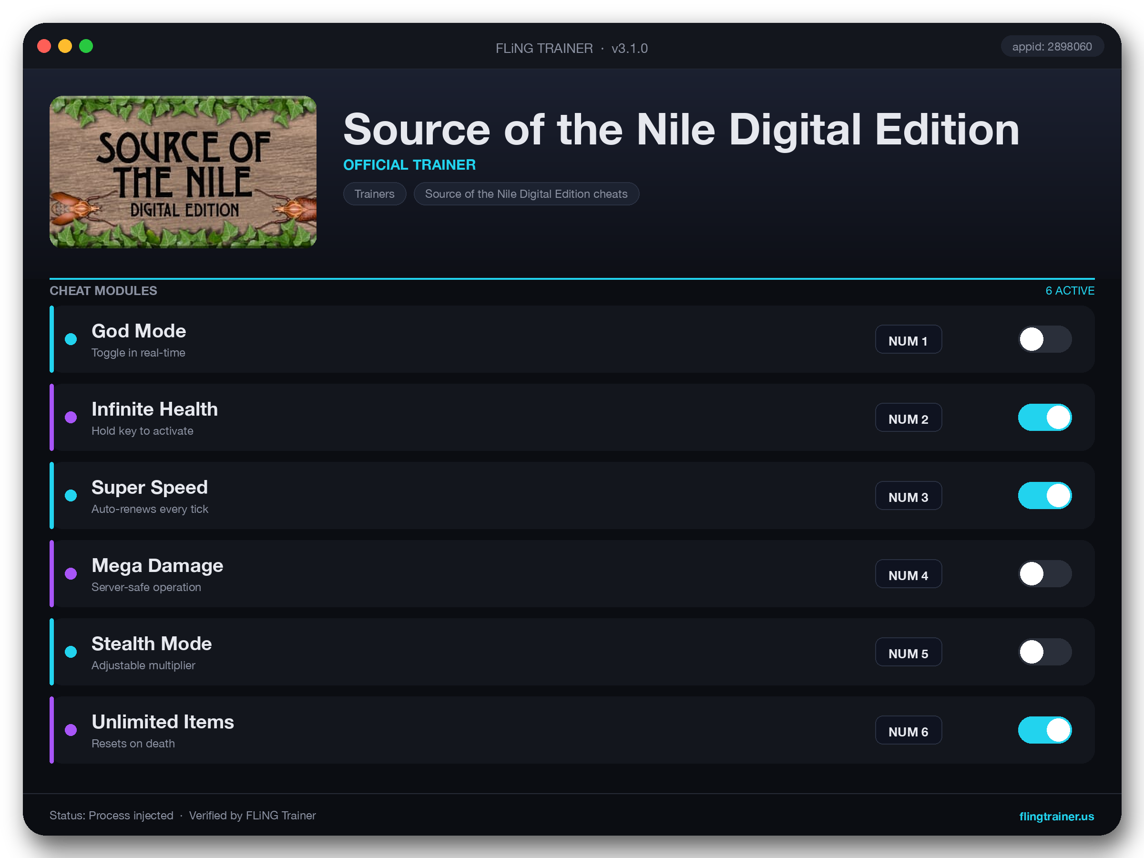Choose the NUM 4 hotkey badge

(908, 573)
